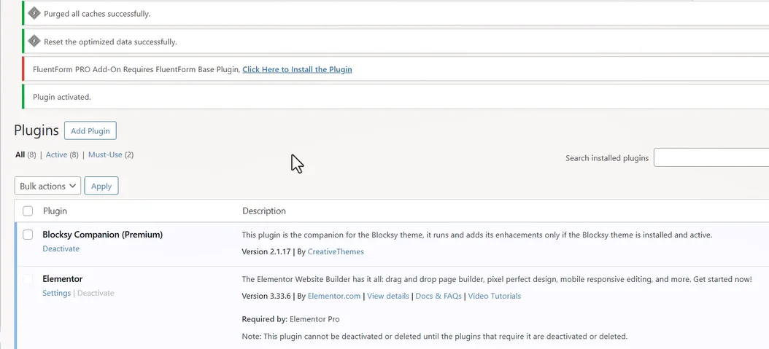Visit the CreativeThemes author link
Viewport: 769px width, 349px height.
coord(336,251)
